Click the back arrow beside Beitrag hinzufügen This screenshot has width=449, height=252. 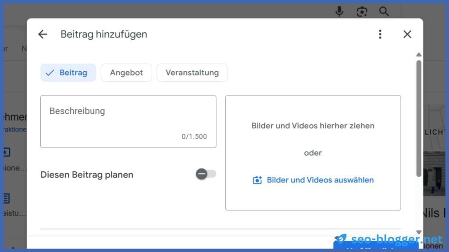point(43,34)
